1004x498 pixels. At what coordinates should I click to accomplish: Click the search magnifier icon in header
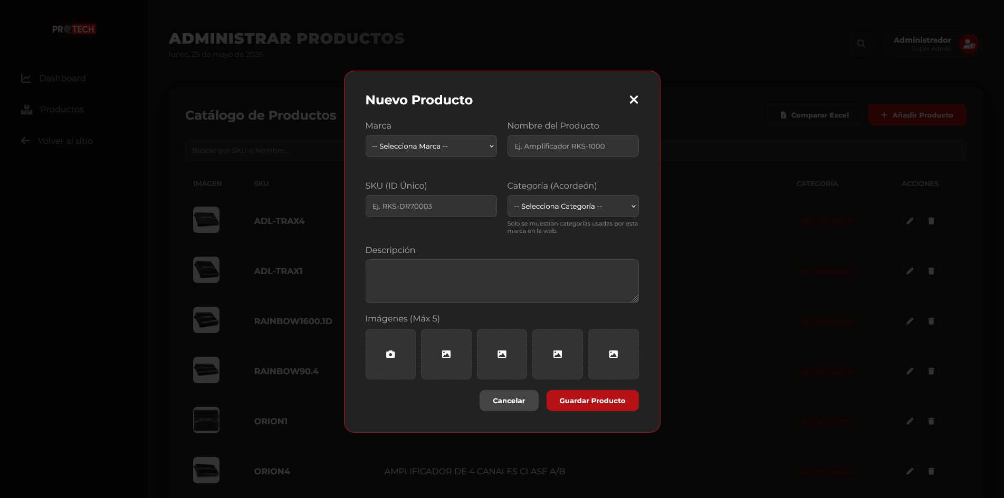(861, 44)
